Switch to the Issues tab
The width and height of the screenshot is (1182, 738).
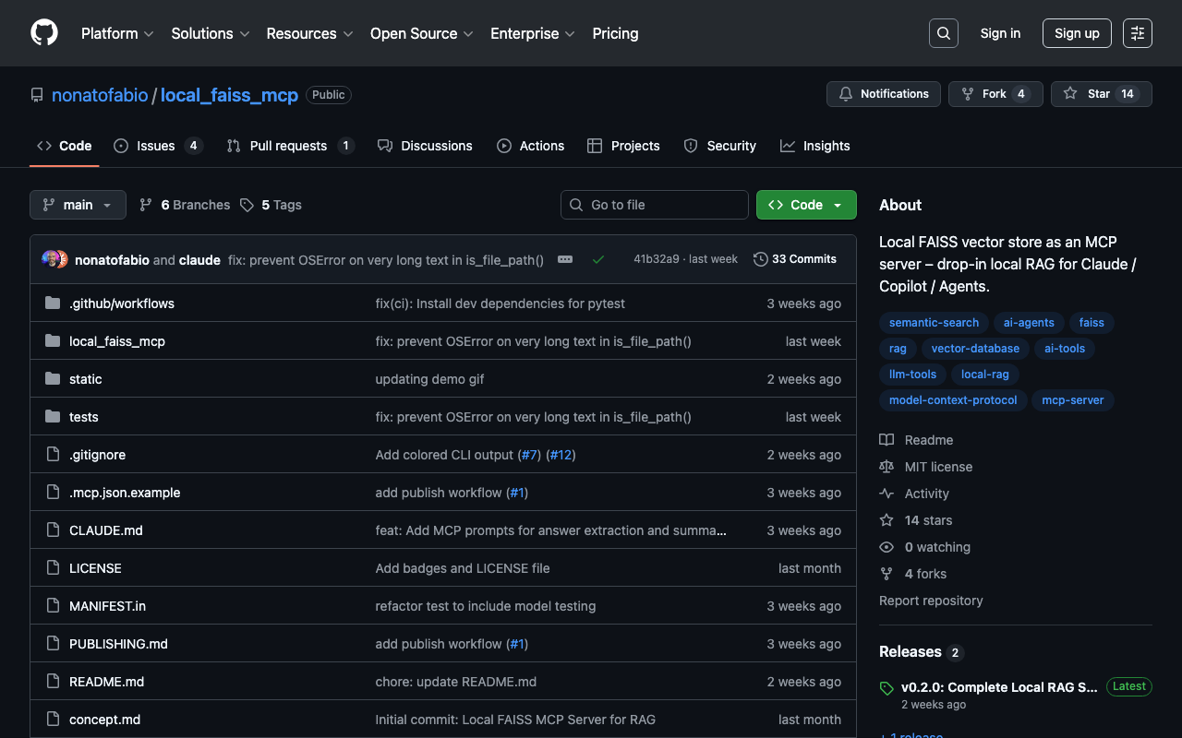tap(156, 146)
